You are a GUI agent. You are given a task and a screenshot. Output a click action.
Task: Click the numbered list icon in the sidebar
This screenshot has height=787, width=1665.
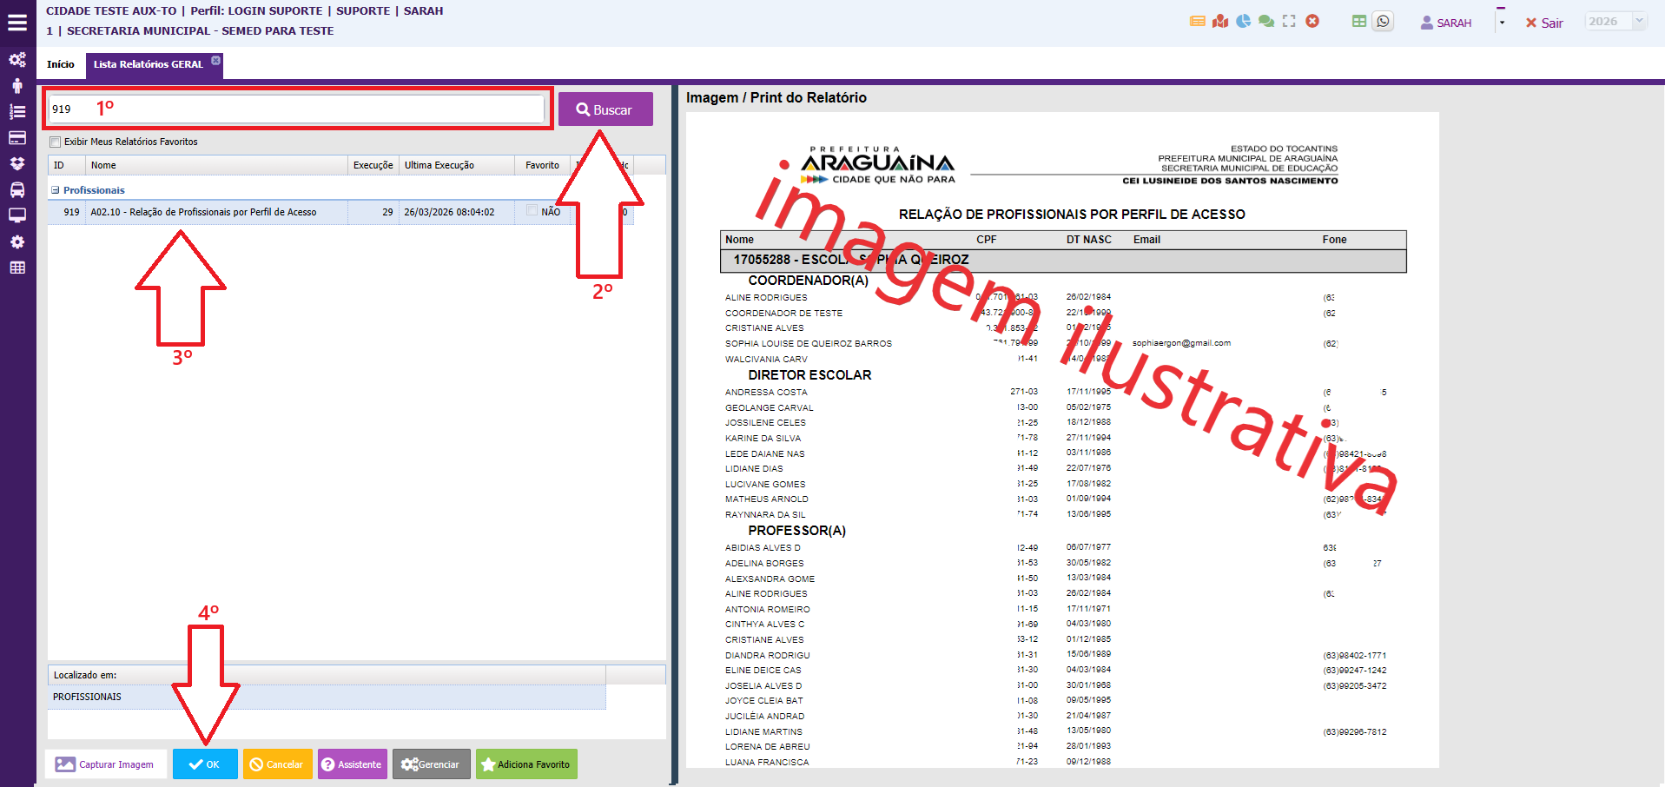tap(17, 111)
